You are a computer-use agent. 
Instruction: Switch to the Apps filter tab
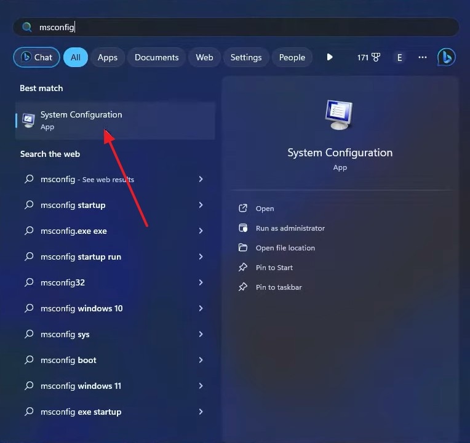point(108,57)
